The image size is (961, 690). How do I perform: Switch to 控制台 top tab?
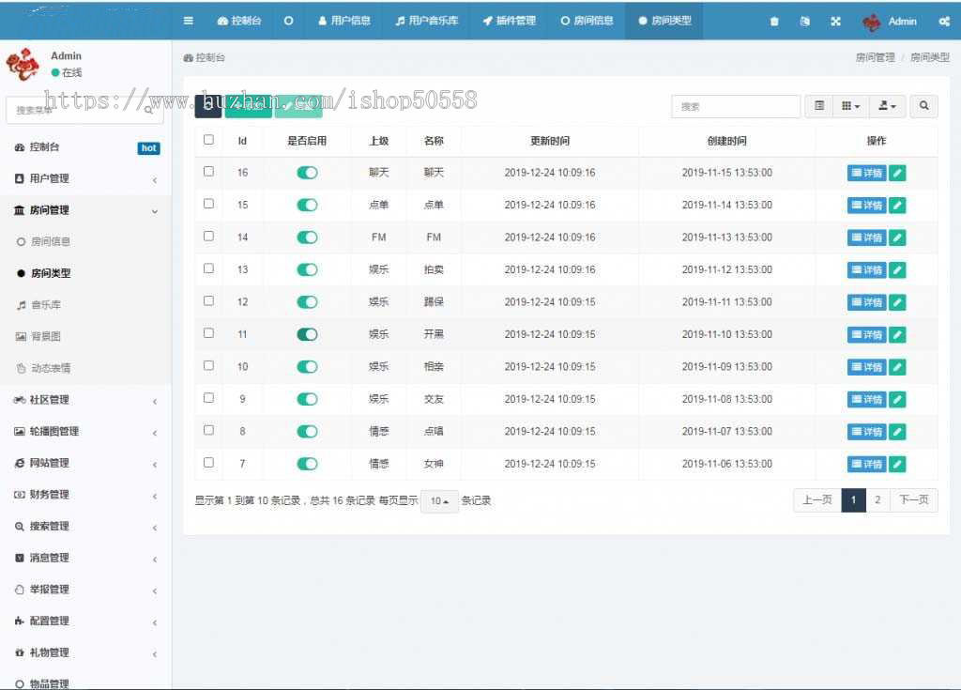(x=239, y=21)
